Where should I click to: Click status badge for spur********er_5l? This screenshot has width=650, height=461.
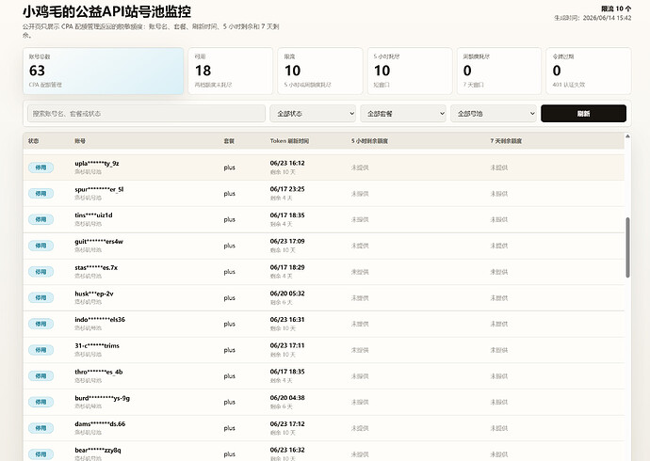click(41, 194)
